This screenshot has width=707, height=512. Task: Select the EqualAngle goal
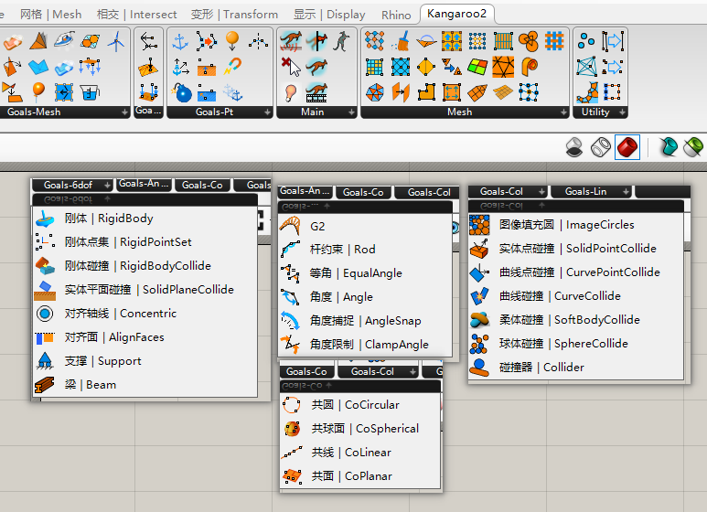tap(364, 273)
